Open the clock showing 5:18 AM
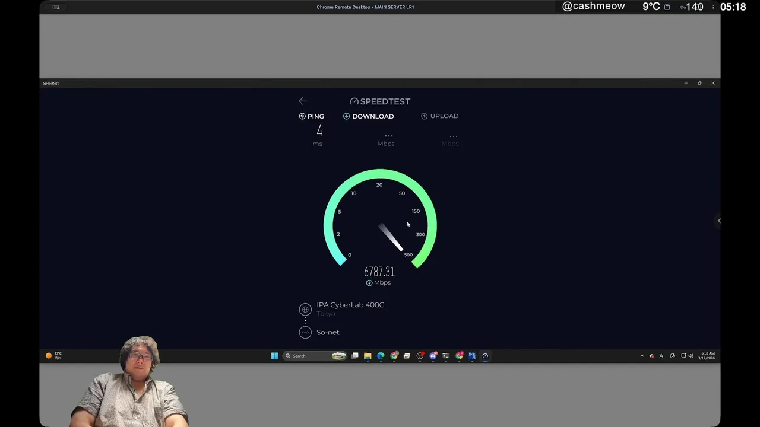This screenshot has height=427, width=760. (x=707, y=356)
